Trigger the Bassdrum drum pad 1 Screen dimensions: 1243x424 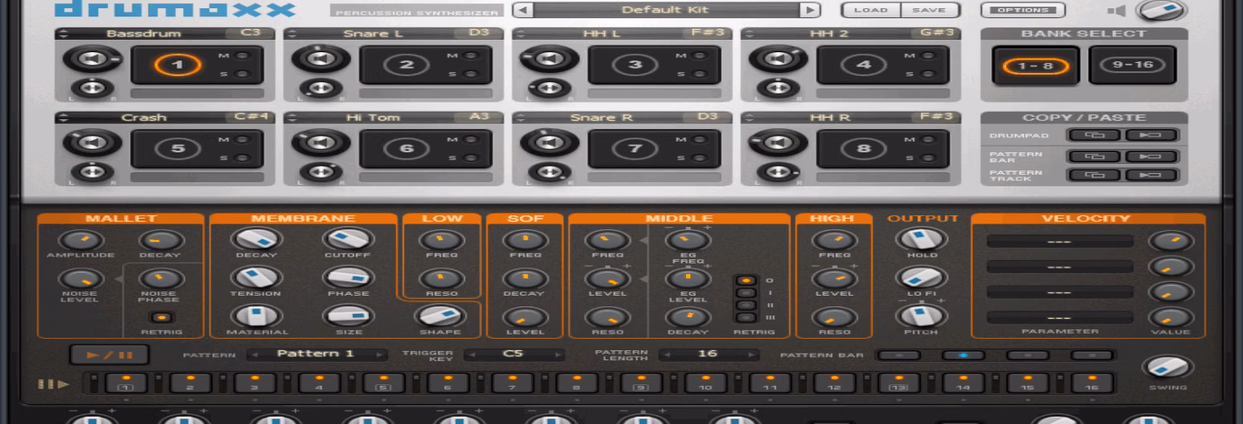[177, 65]
